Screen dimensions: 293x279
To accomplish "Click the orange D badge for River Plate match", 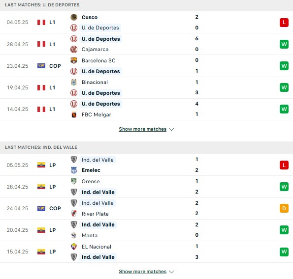I will [x=284, y=208].
